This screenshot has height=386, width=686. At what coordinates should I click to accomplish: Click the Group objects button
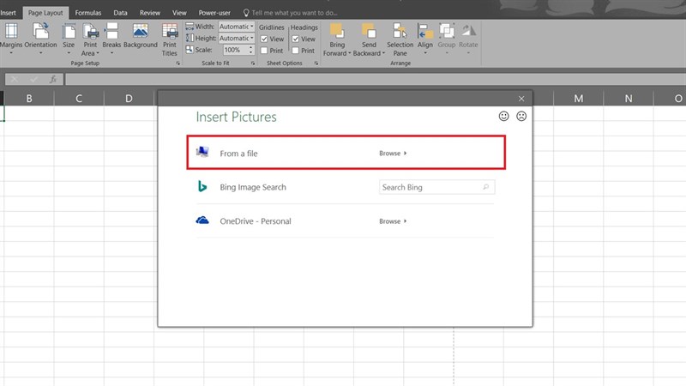446,39
